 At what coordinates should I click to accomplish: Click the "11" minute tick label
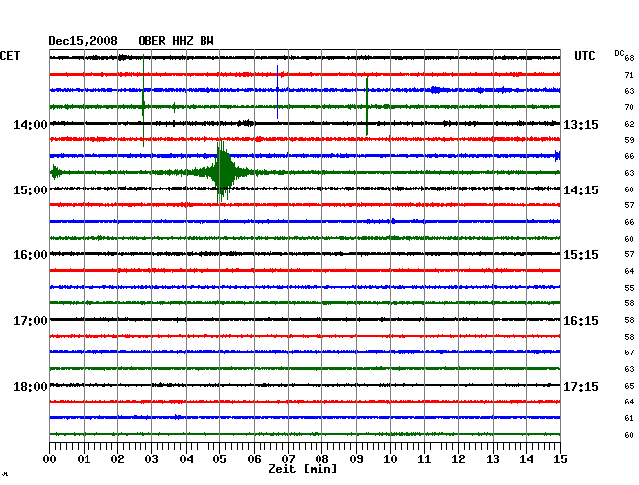tap(424, 459)
